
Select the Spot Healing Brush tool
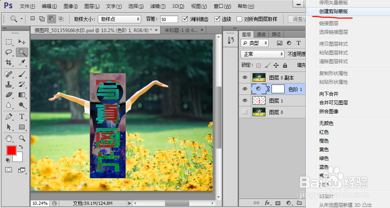[x=9, y=74]
